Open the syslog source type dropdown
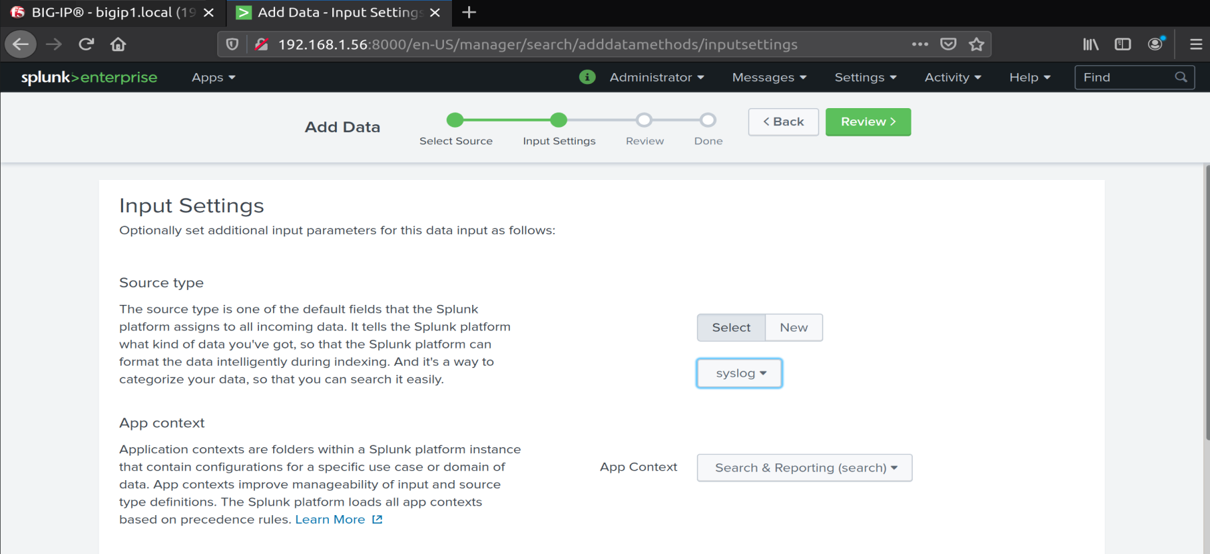The image size is (1210, 554). (x=739, y=373)
